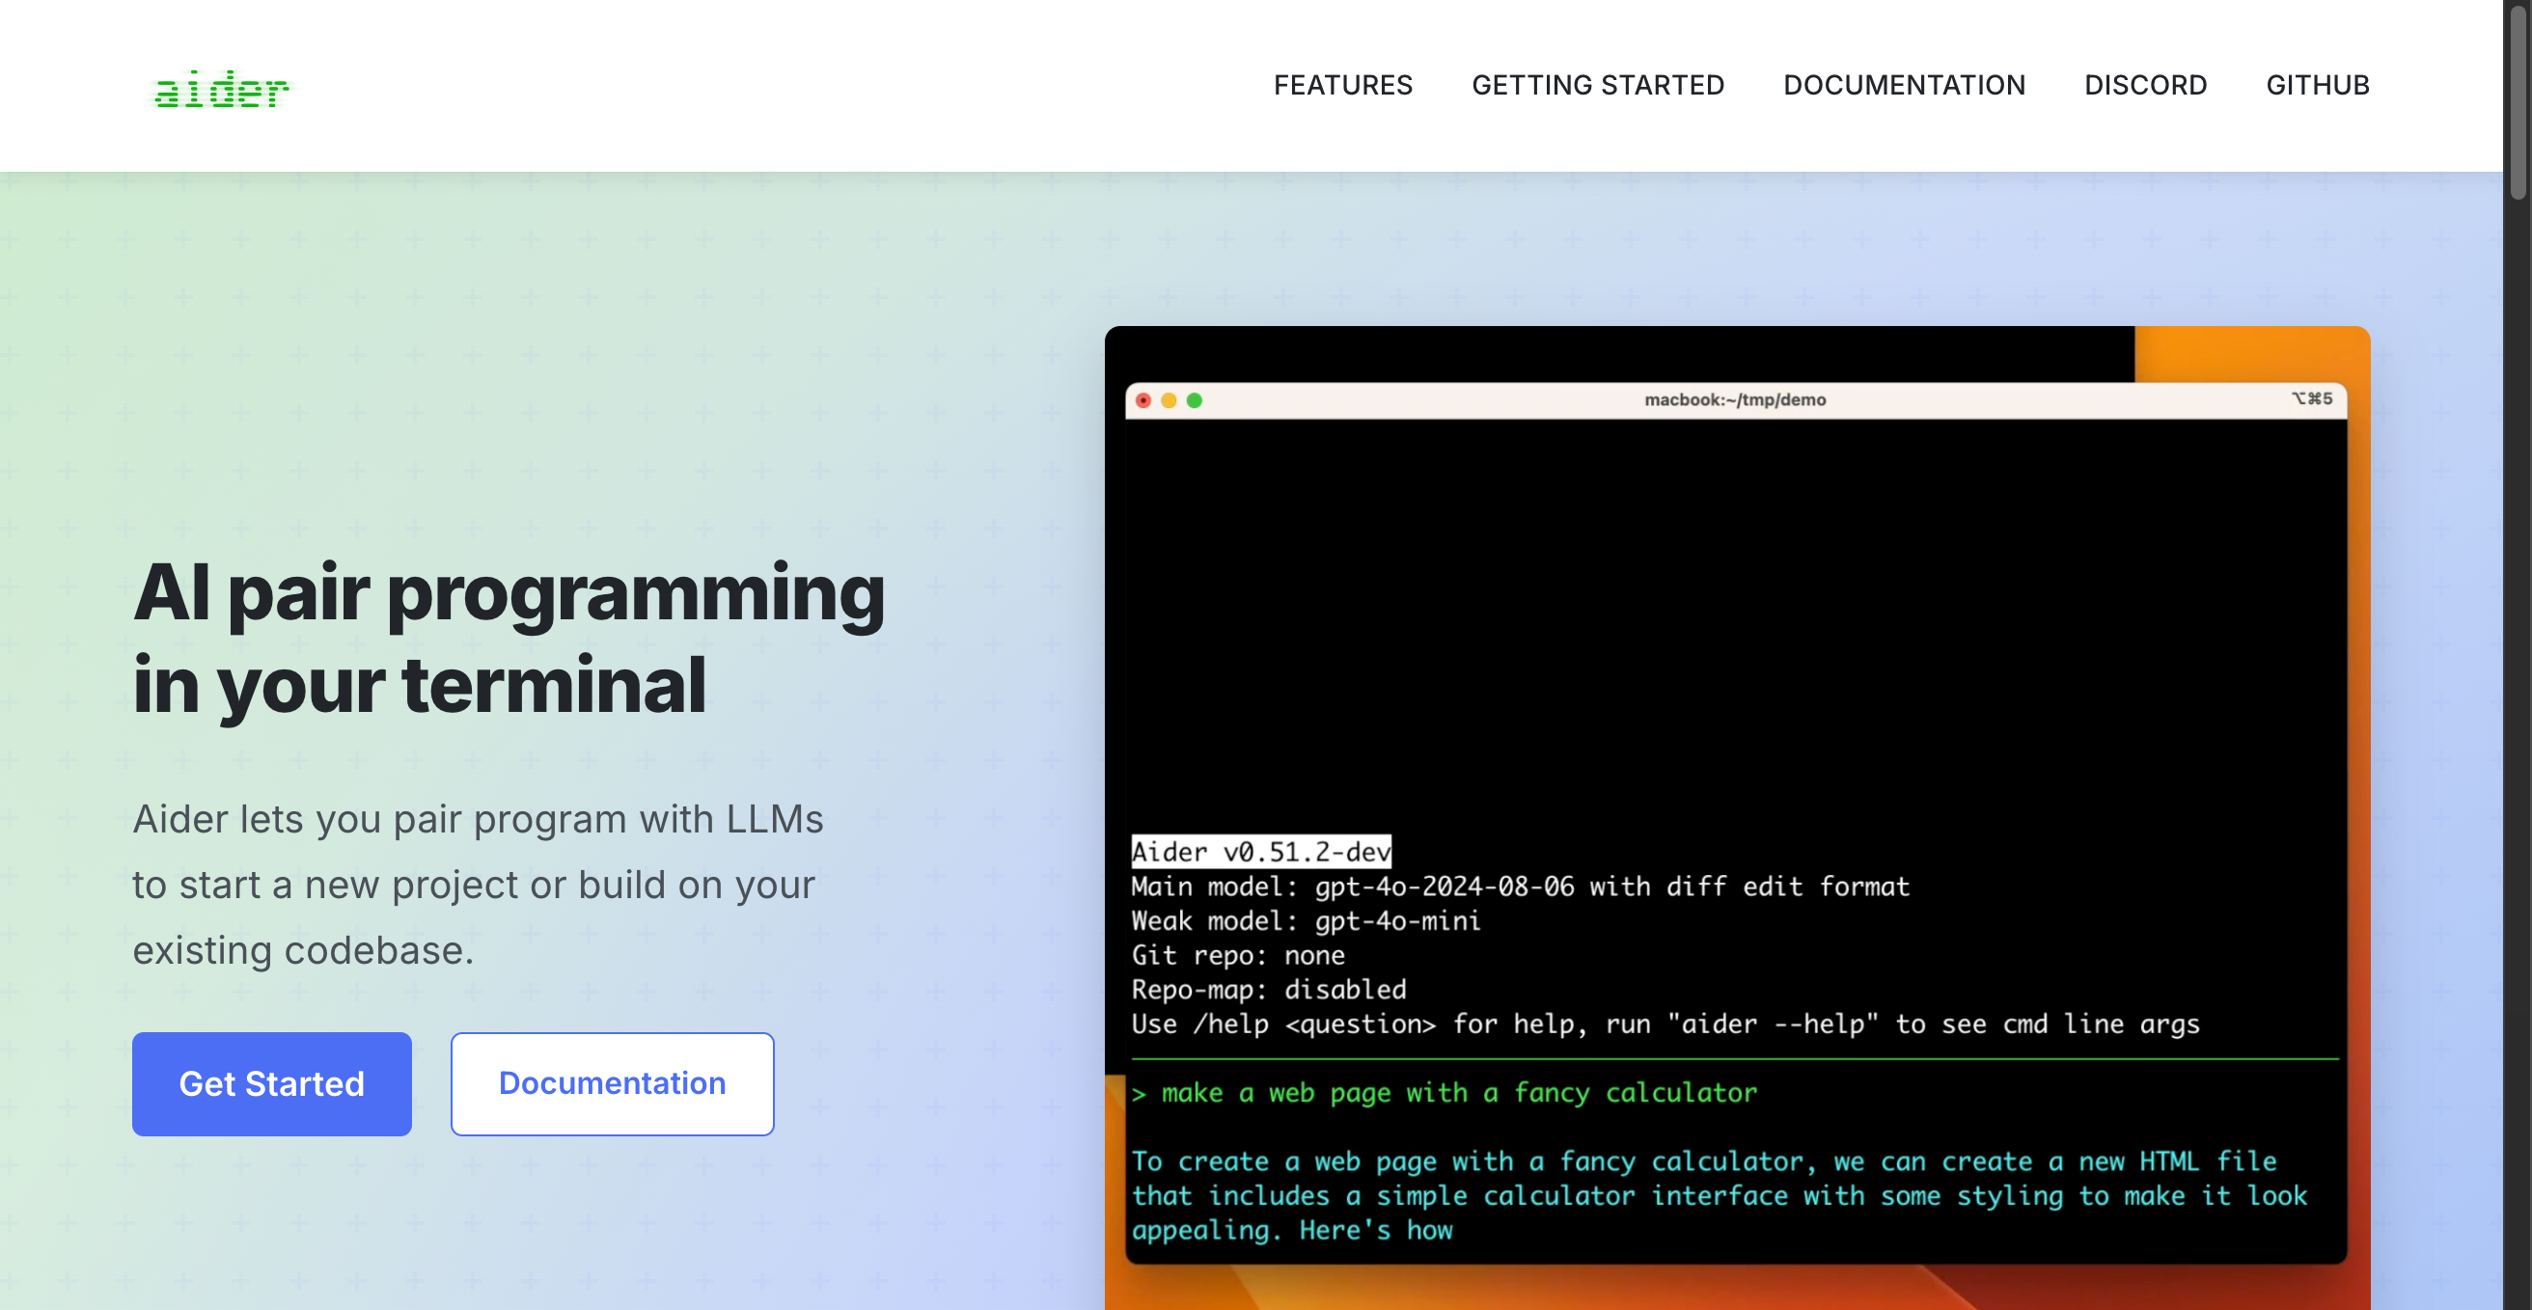
Task: Click the "Use /help <question> for help" line
Action: [1665, 1024]
